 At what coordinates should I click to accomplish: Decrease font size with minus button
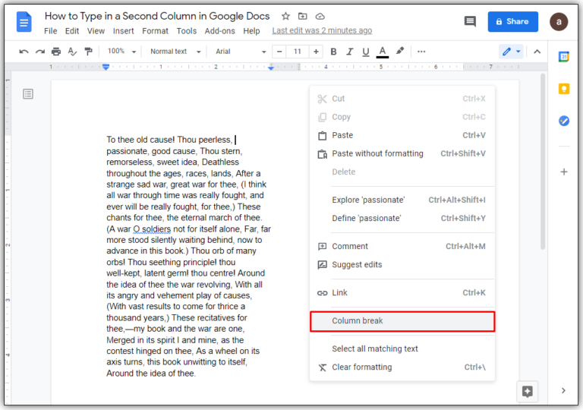279,52
